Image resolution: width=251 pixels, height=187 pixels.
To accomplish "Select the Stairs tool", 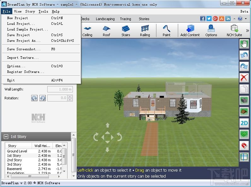I will click(x=126, y=31).
